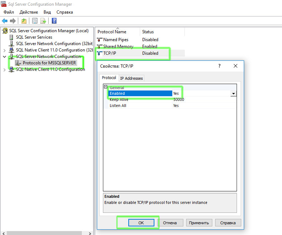This screenshot has width=282, height=235.
Task: Switch to the IP Addresses tab
Action: pos(131,78)
